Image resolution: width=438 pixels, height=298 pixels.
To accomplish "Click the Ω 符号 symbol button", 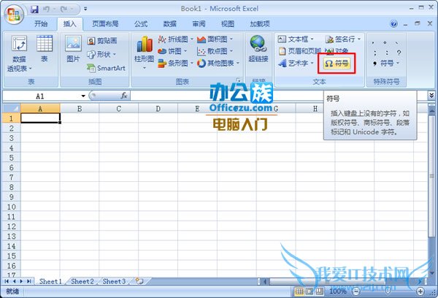I will [x=337, y=64].
